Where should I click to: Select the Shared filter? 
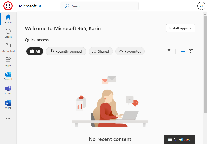point(101,51)
